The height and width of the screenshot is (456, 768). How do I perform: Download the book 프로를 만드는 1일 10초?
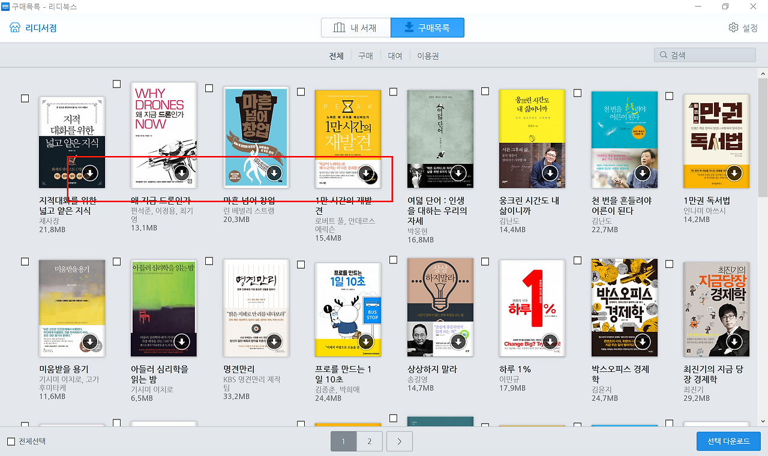366,342
